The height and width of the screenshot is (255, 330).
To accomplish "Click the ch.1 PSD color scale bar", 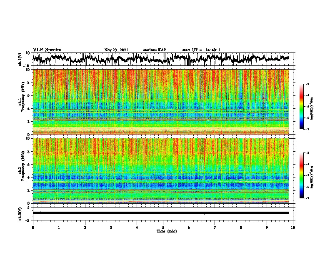I will 301,107.
